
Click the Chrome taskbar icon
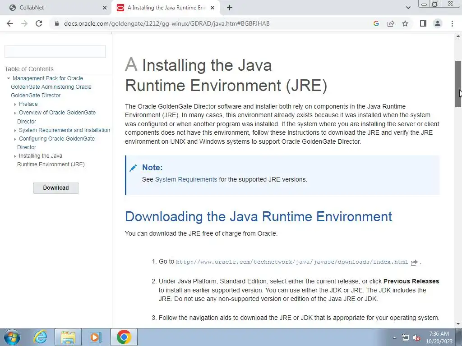[124, 337]
